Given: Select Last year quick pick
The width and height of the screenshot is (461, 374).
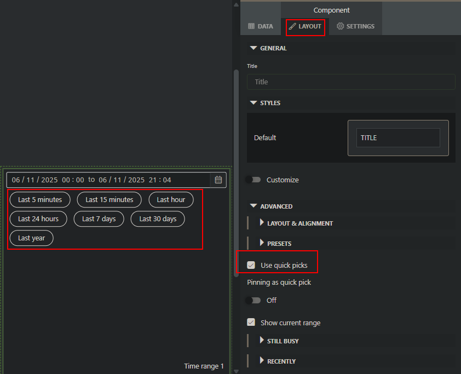Looking at the screenshot, I should pos(31,238).
